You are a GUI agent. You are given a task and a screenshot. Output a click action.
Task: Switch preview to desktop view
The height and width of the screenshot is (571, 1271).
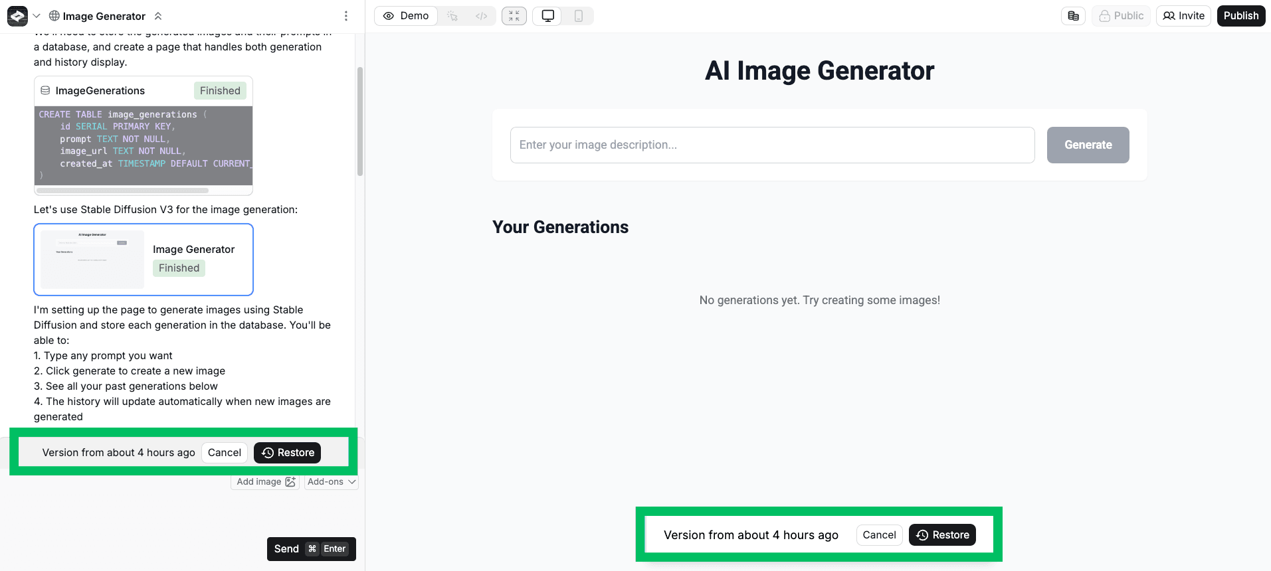(x=548, y=16)
